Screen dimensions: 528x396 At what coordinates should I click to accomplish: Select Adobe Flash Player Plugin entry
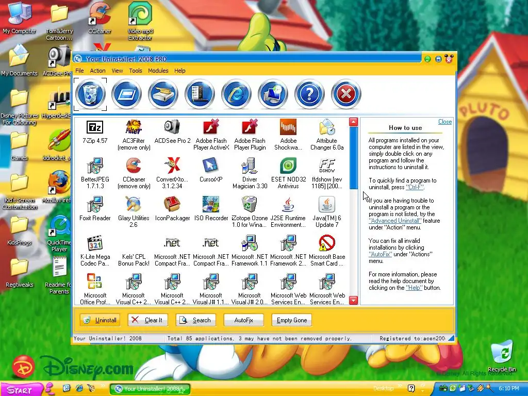[250, 135]
